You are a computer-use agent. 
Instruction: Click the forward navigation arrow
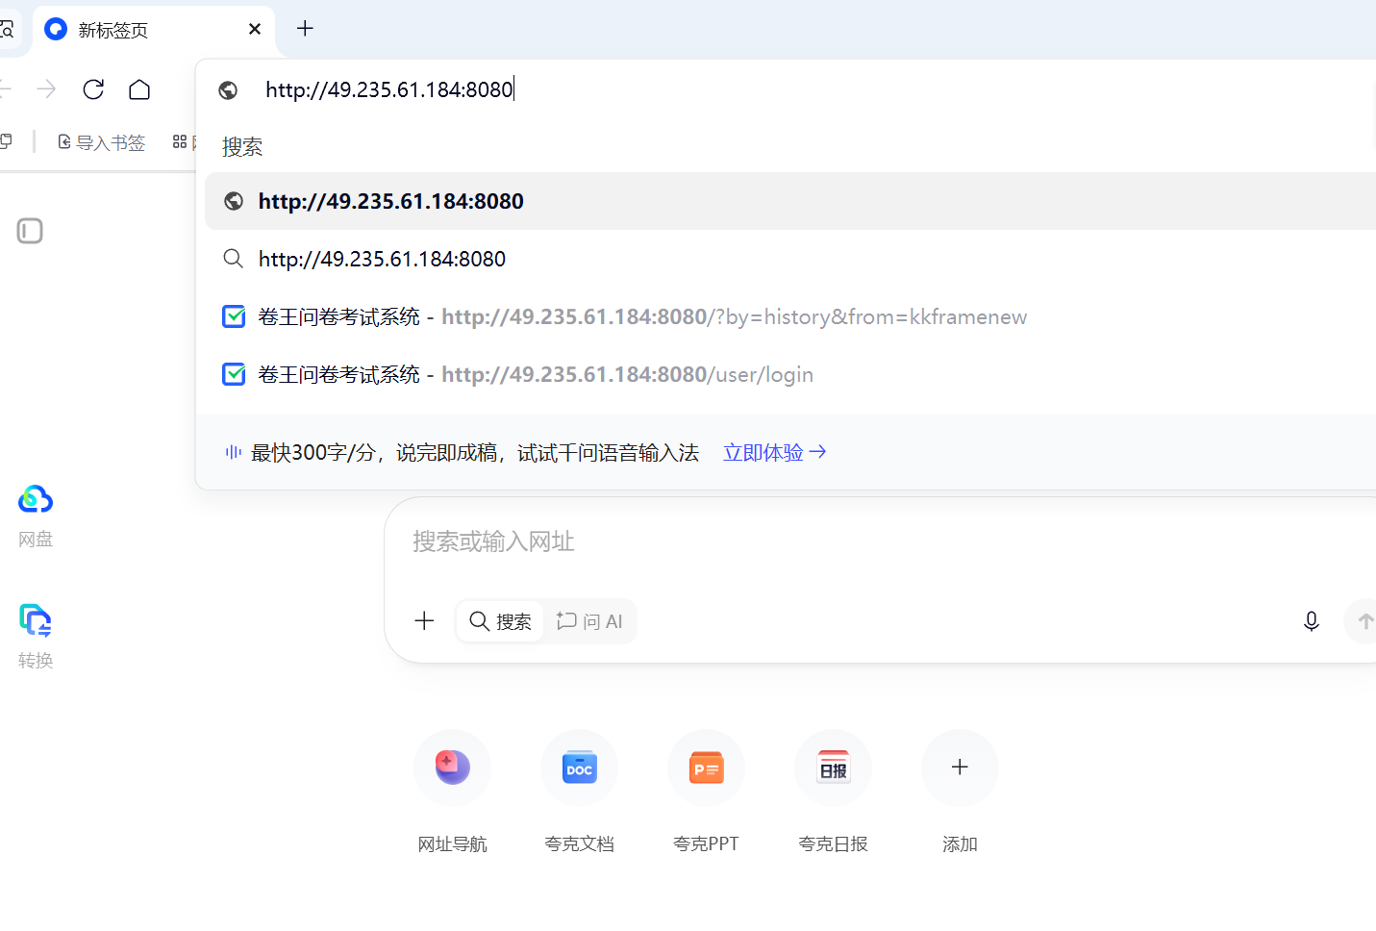tap(46, 89)
